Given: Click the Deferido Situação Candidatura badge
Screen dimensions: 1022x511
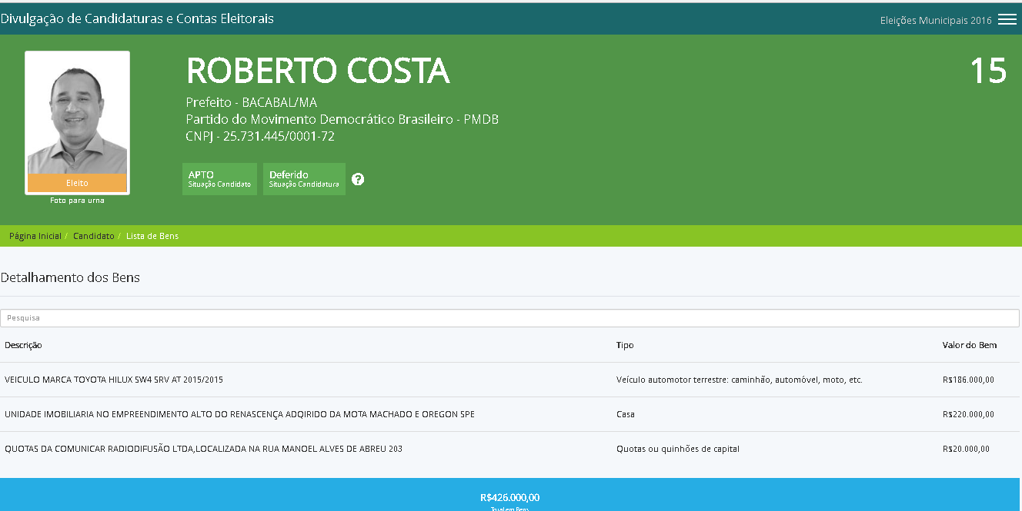Looking at the screenshot, I should pos(304,179).
